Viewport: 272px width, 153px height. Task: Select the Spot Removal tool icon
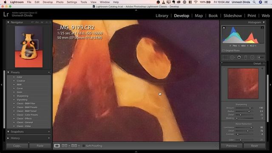coord(232,57)
